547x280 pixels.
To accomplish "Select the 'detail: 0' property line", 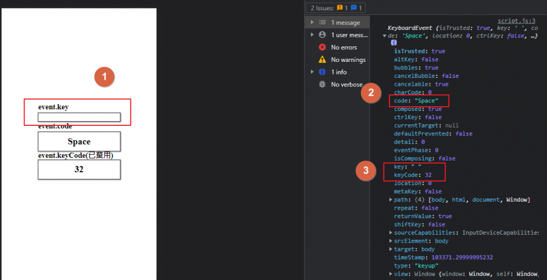I will click(x=410, y=142).
